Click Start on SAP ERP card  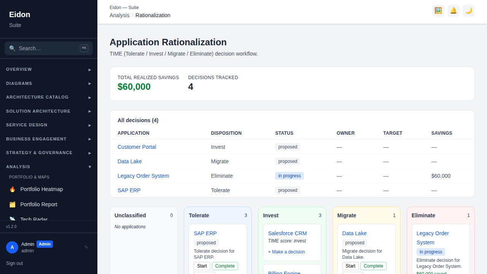[x=202, y=266]
